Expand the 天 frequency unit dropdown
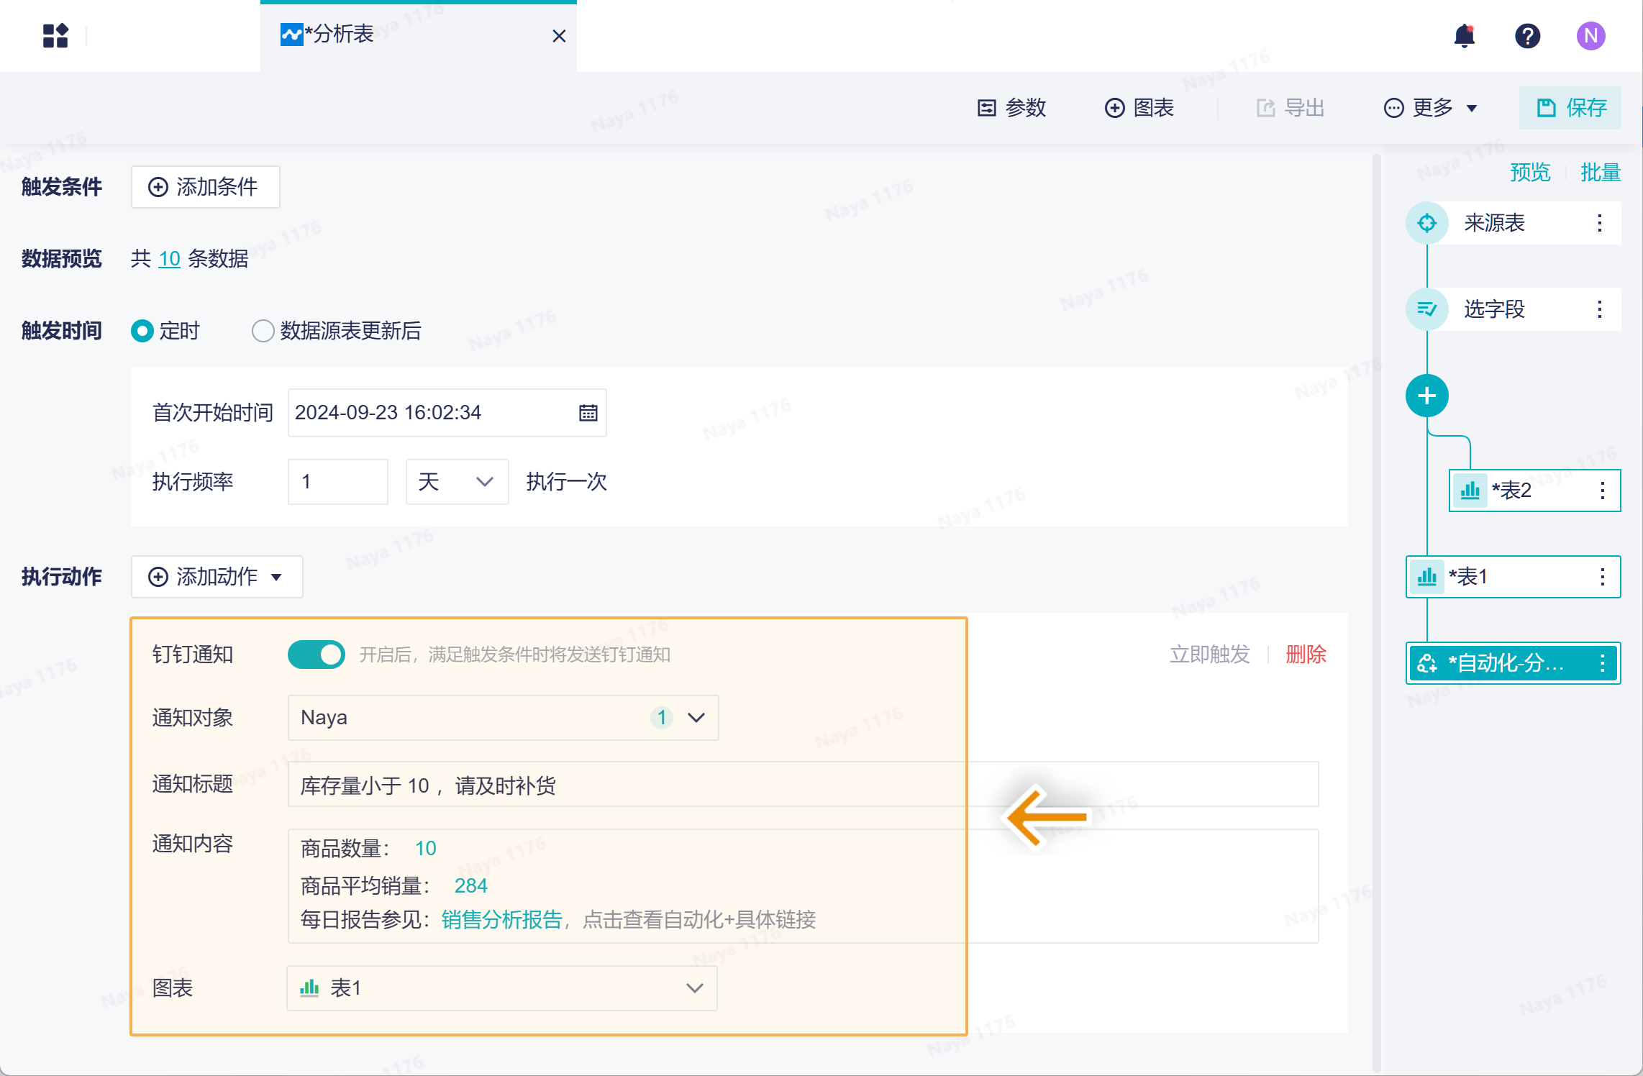The width and height of the screenshot is (1643, 1076). coord(457,482)
